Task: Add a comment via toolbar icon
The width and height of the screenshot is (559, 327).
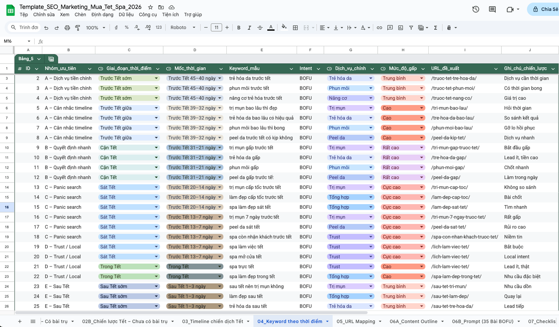Action: (390, 28)
